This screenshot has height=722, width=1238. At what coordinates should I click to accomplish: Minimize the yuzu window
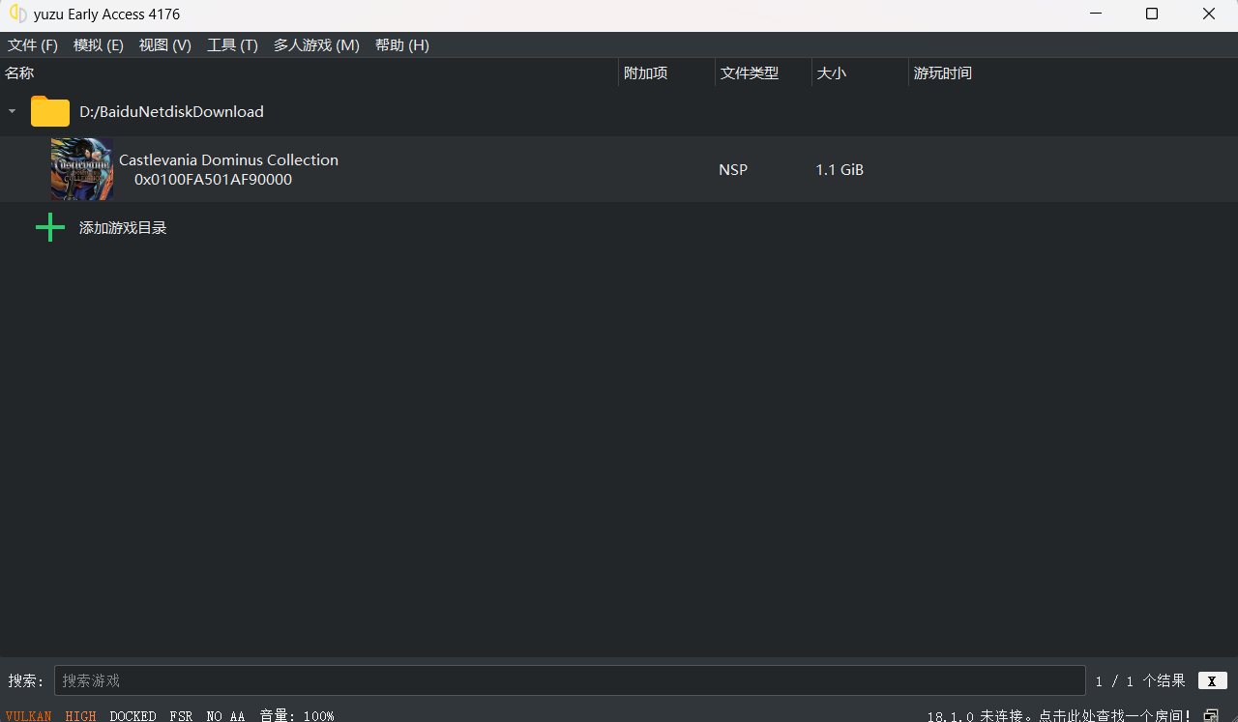[x=1096, y=14]
